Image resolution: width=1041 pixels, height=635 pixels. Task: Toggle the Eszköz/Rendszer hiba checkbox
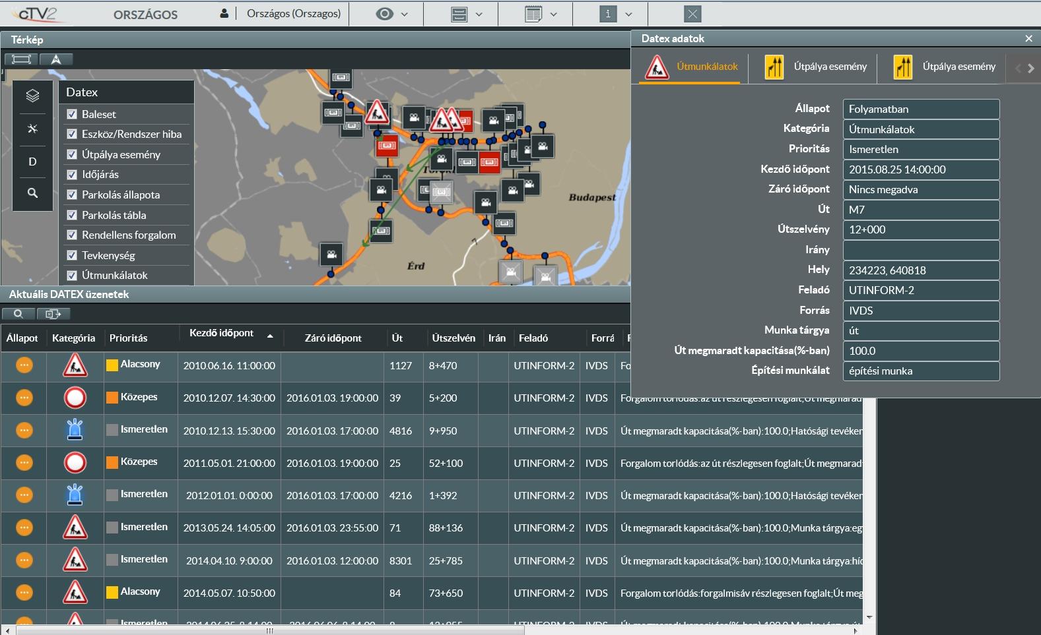(x=72, y=134)
